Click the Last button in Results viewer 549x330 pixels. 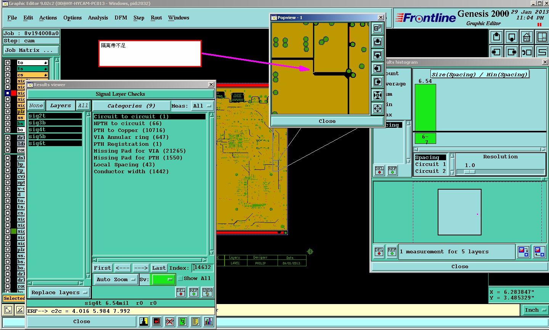tap(159, 268)
